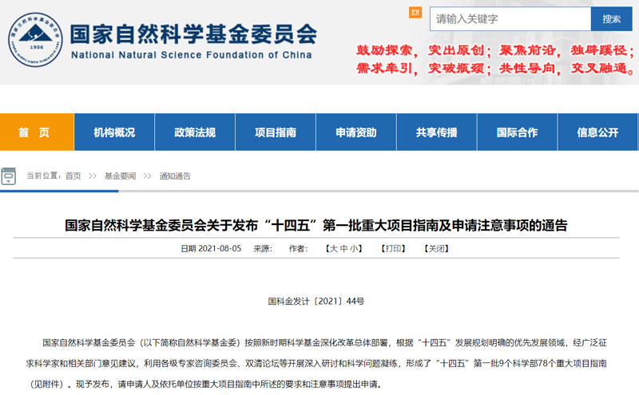Viewport: 639px width, 395px height.
Task: Click the article headline about 十四五 major projects
Action: [x=316, y=225]
